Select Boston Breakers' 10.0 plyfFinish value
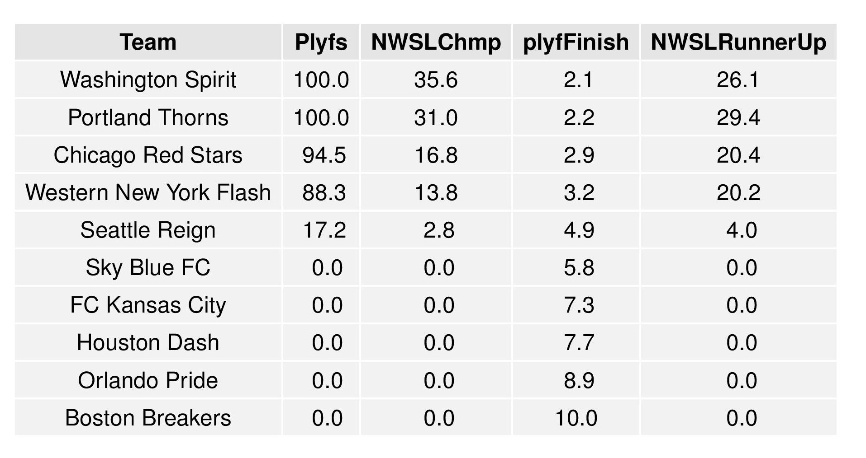This screenshot has width=866, height=458. (576, 418)
